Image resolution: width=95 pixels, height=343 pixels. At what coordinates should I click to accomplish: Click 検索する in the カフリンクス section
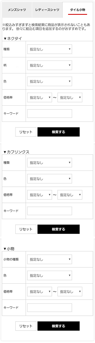[x=59, y=229]
